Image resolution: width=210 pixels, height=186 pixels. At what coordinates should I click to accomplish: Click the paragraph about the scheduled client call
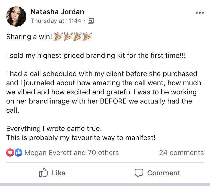pyautogui.click(x=103, y=92)
